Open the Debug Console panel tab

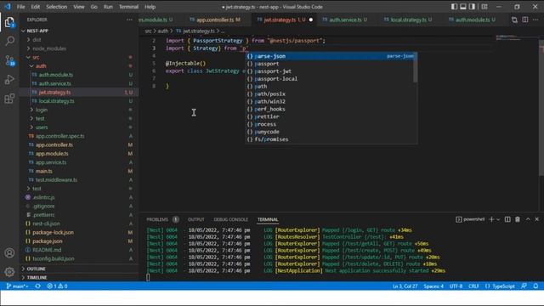[230, 219]
